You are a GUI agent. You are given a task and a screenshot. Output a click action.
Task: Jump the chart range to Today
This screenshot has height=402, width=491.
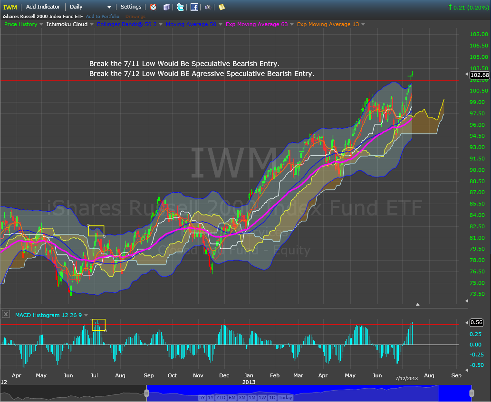pyautogui.click(x=285, y=398)
